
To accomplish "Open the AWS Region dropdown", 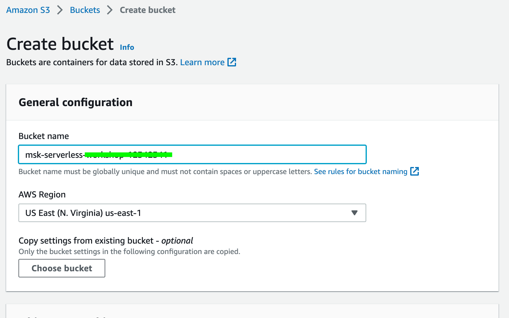I will [192, 213].
